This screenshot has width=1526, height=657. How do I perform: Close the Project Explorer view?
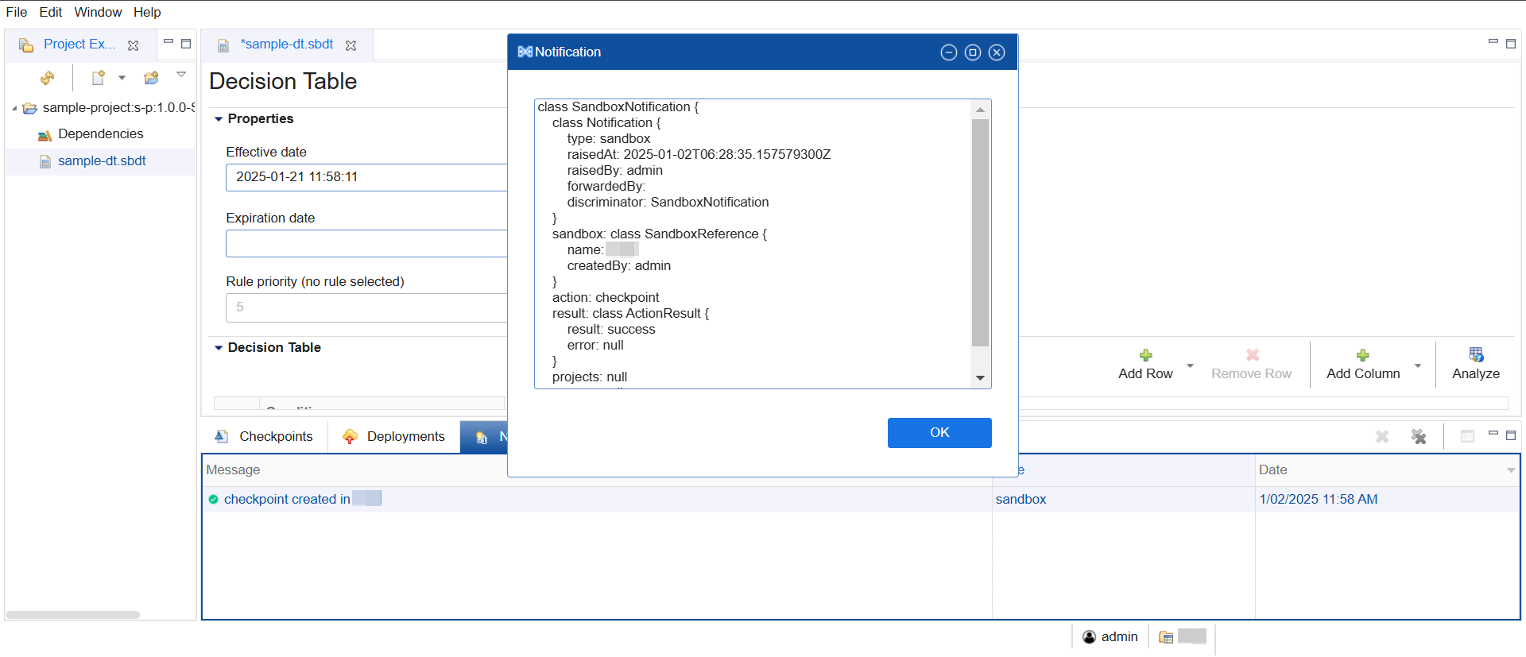pyautogui.click(x=134, y=45)
